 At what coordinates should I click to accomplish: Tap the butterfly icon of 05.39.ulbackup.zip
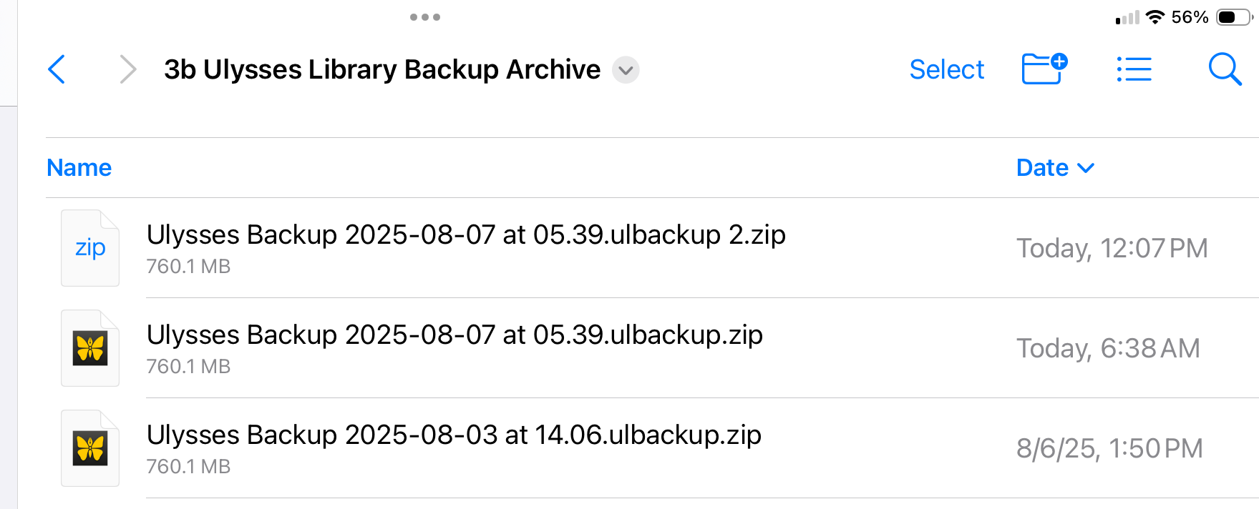[90, 348]
